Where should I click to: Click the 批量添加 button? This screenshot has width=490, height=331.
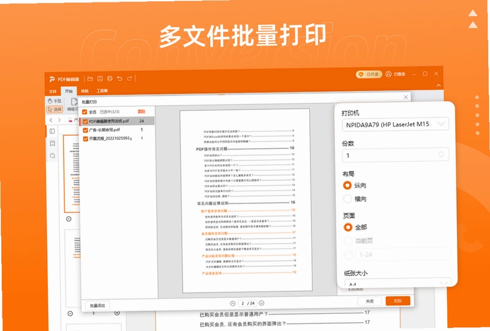coord(97,305)
